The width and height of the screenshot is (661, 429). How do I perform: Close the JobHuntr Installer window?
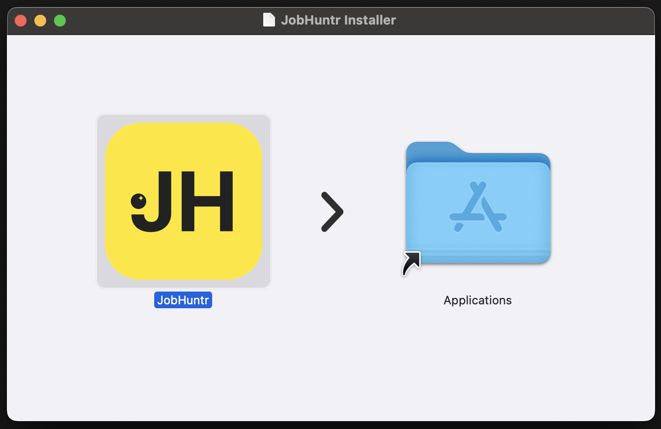tap(21, 21)
